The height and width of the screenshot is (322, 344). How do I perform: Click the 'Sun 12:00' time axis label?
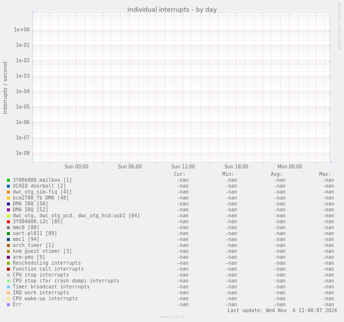point(183,167)
